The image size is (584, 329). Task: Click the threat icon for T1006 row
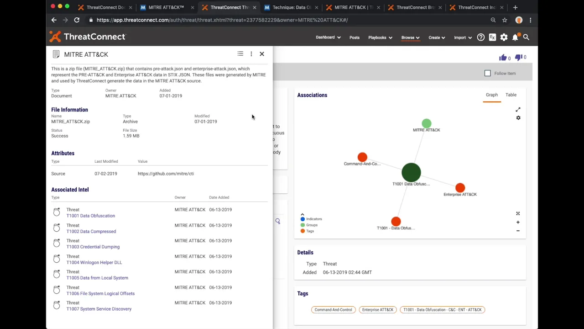coord(57,290)
